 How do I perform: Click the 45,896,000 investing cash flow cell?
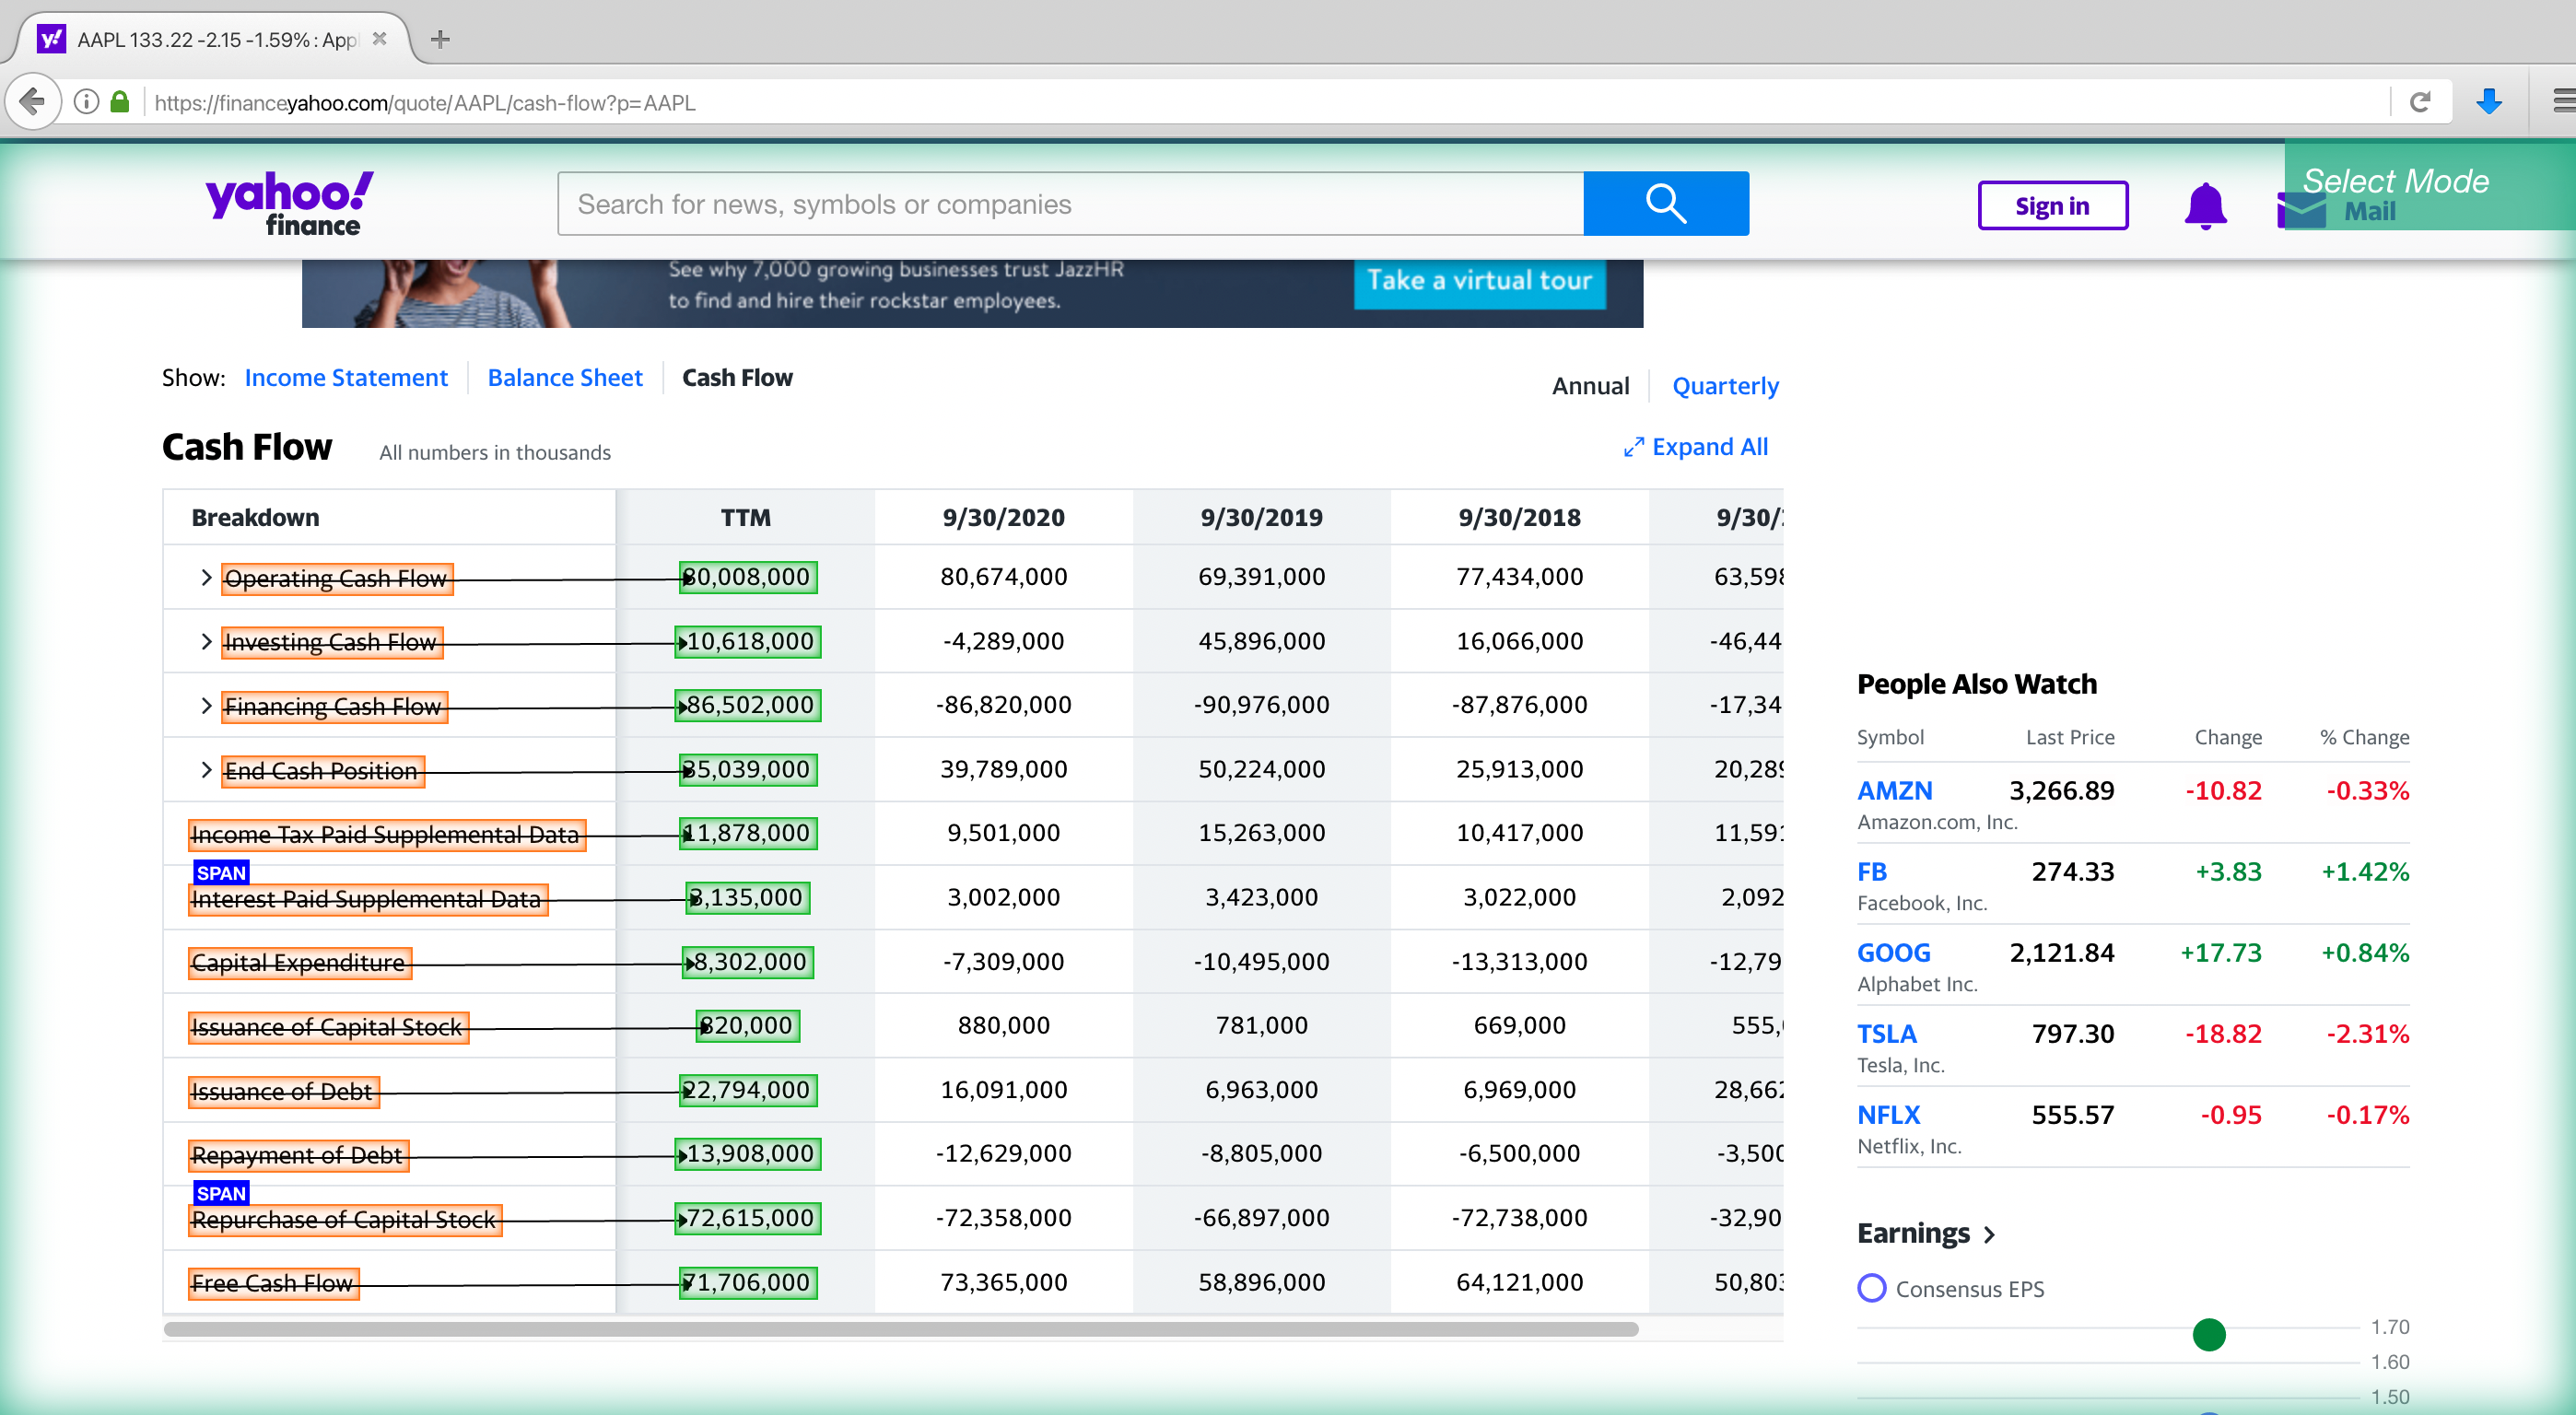1261,641
